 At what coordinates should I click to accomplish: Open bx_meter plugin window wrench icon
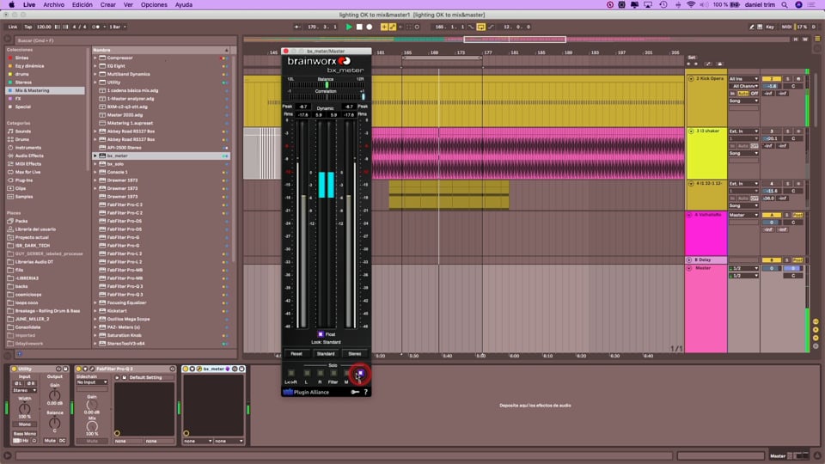199,369
